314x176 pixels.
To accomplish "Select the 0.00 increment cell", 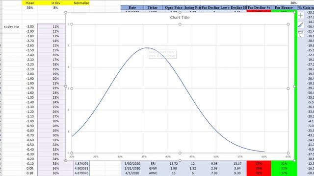I will pyautogui.click(x=30, y=168).
